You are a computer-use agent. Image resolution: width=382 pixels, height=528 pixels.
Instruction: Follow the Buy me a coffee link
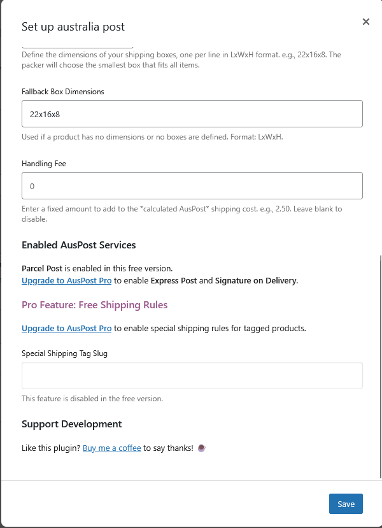(x=111, y=448)
